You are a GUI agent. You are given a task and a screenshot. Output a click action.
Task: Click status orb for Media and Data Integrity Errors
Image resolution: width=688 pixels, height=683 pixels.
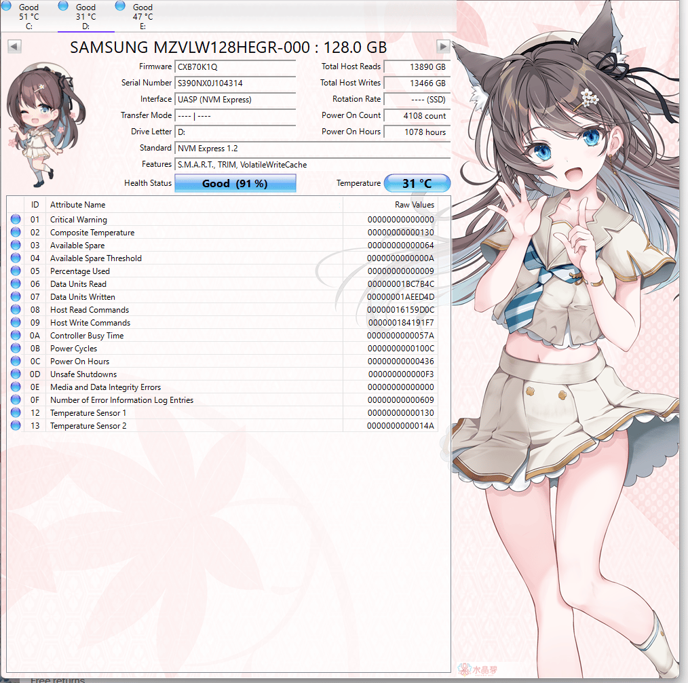click(16, 387)
